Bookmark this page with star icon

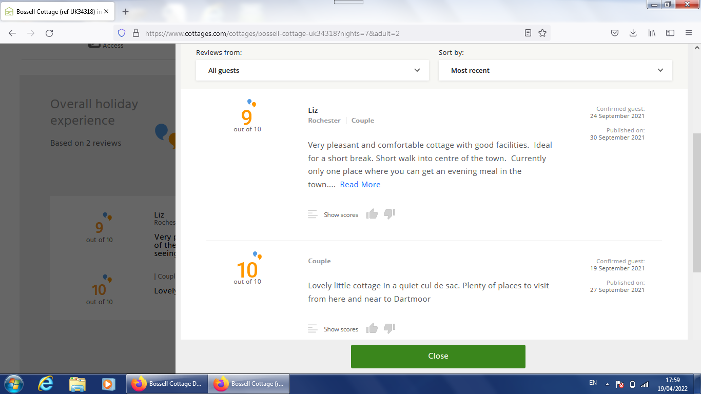(x=542, y=33)
